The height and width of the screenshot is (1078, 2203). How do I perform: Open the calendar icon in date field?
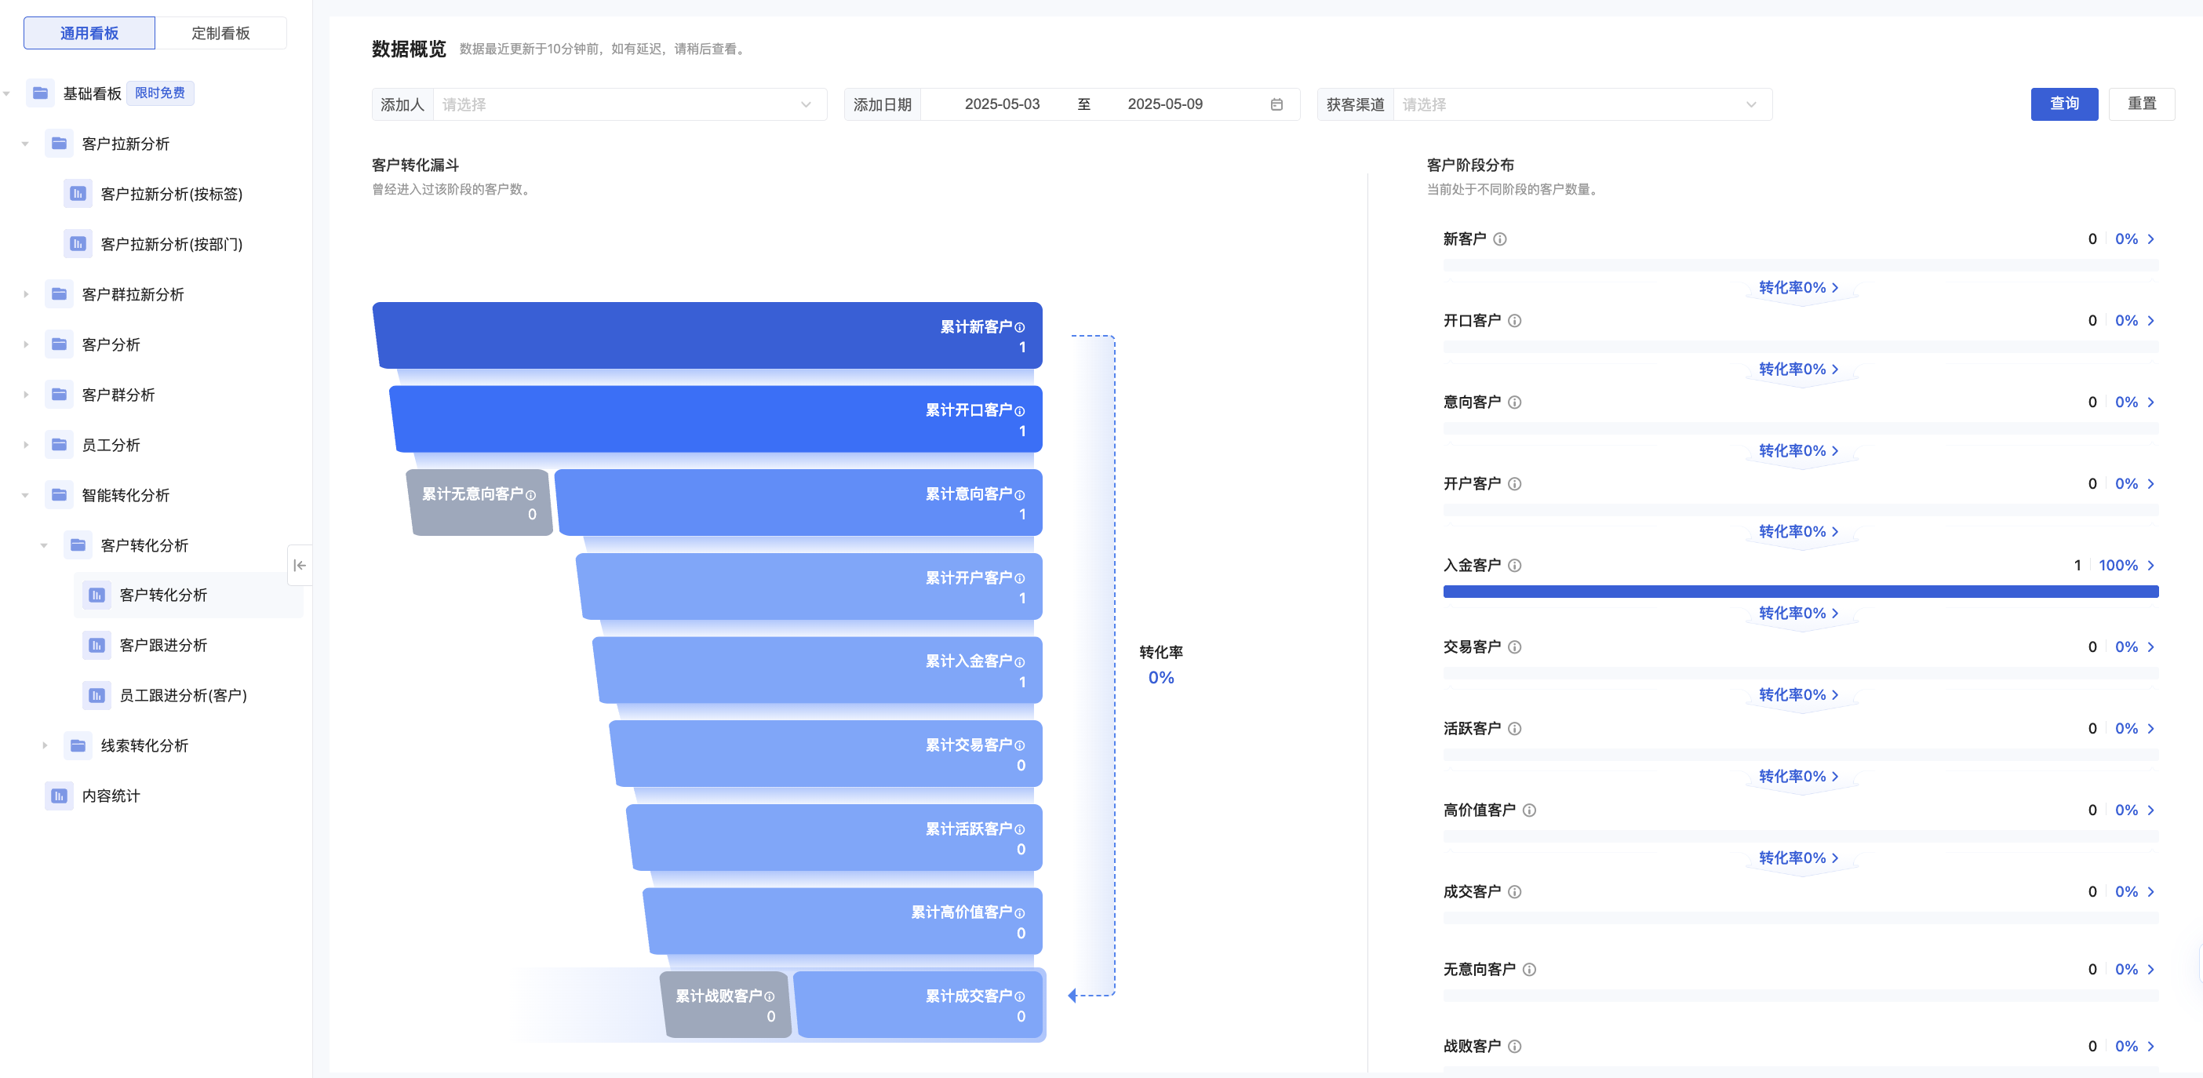point(1276,104)
